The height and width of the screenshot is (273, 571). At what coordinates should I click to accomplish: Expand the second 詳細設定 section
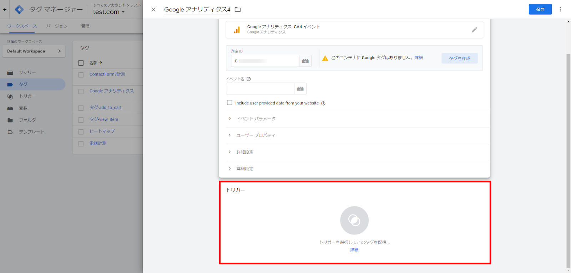[x=358, y=169]
